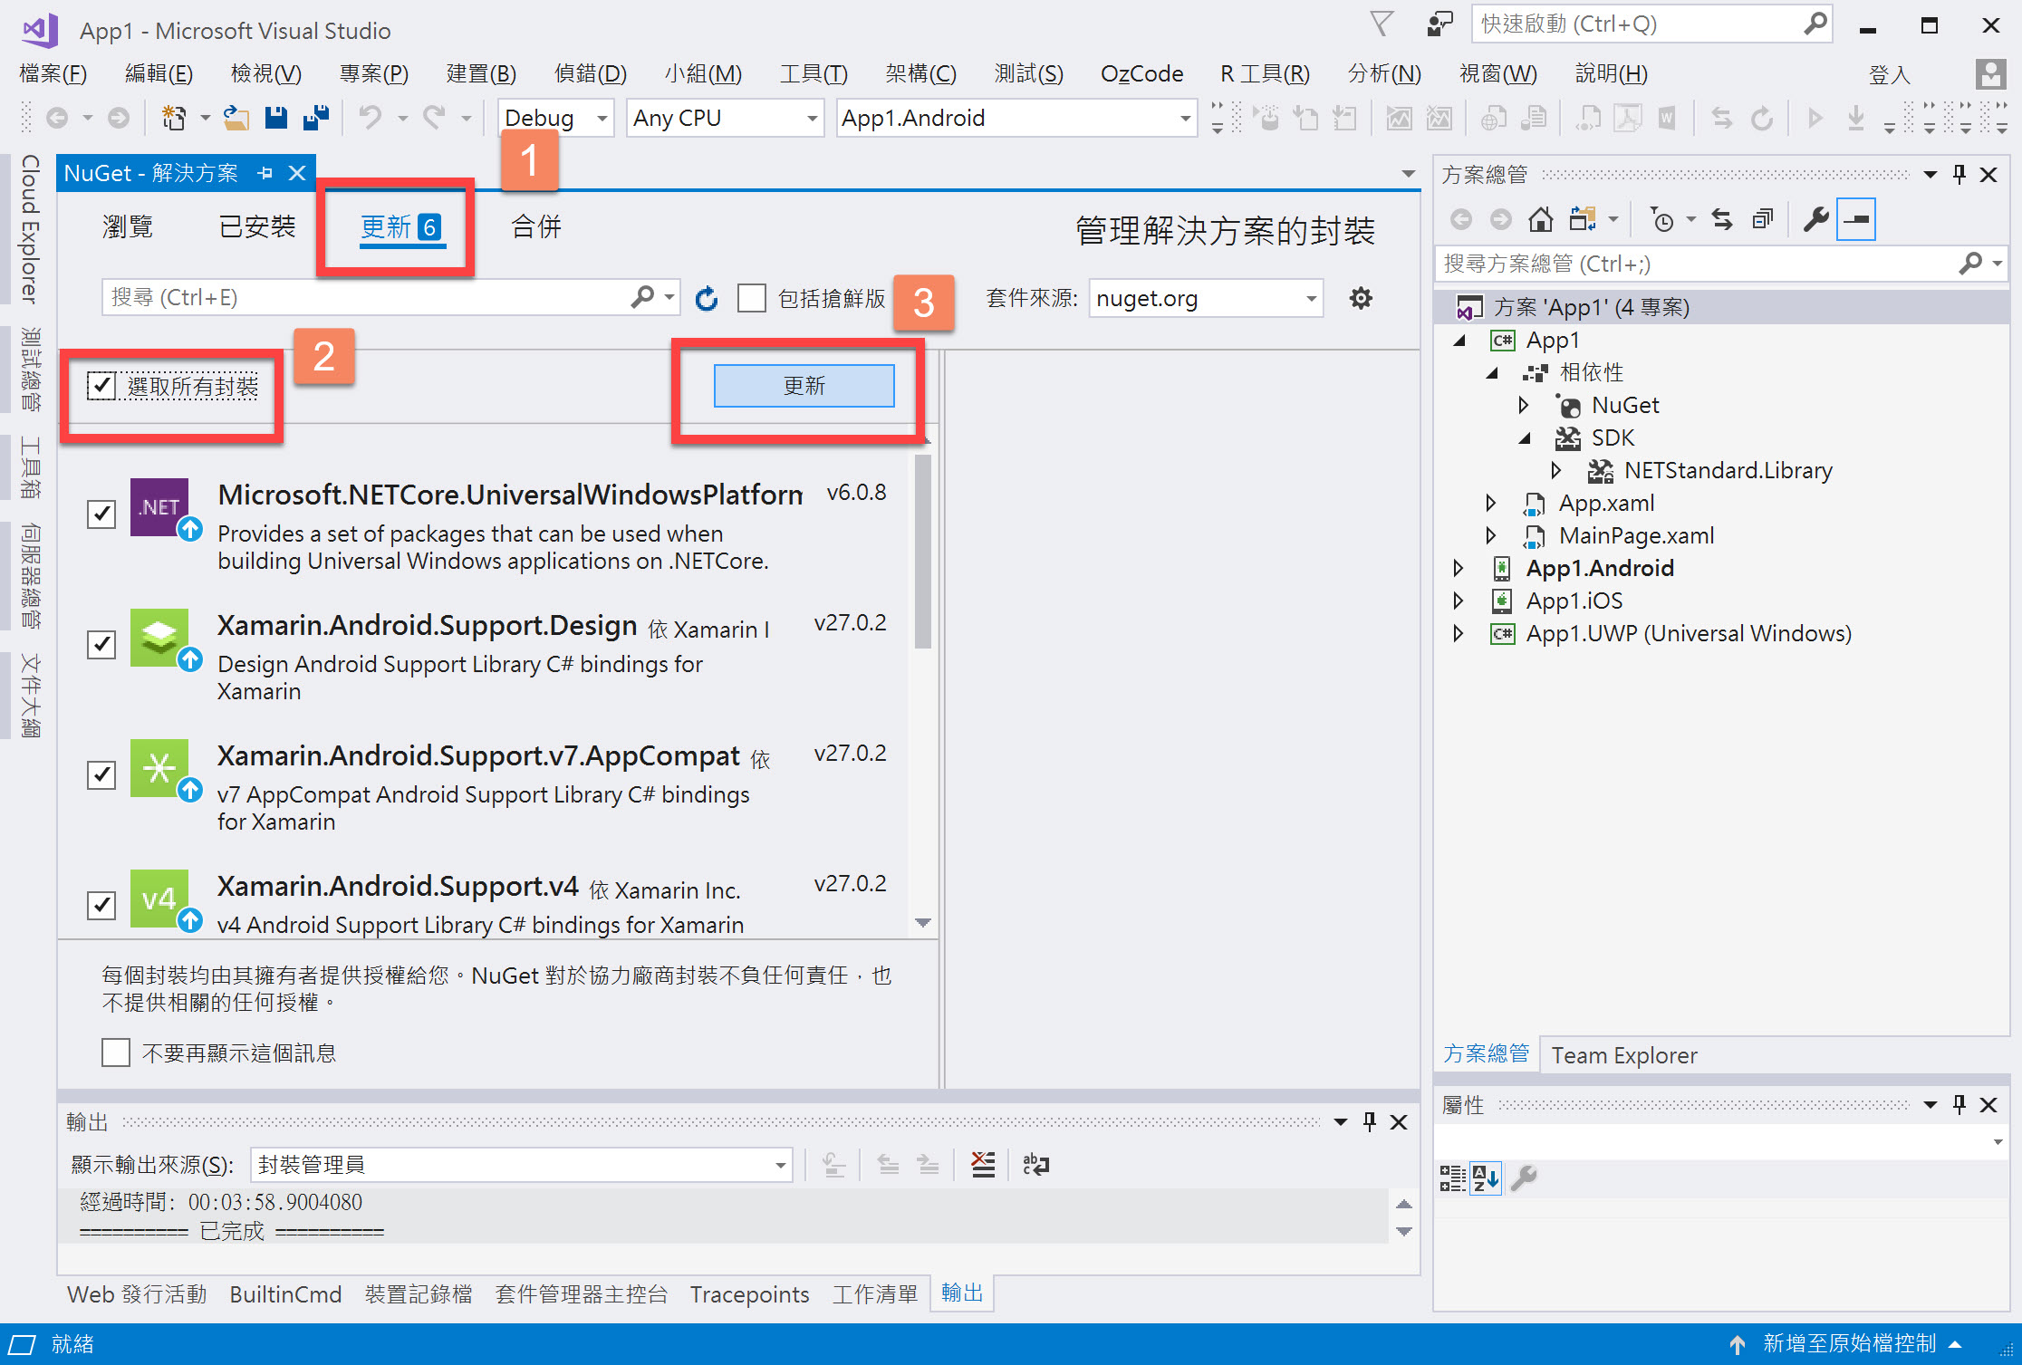Click the Navigate Backward toolbar arrow
The height and width of the screenshot is (1365, 2022).
click(57, 118)
